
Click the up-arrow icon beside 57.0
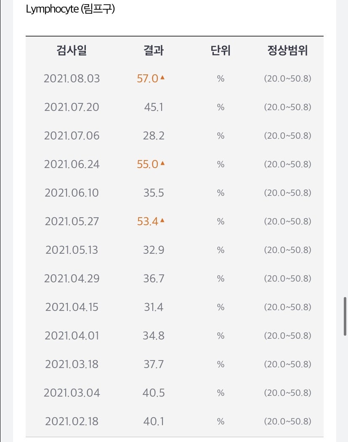(x=162, y=77)
